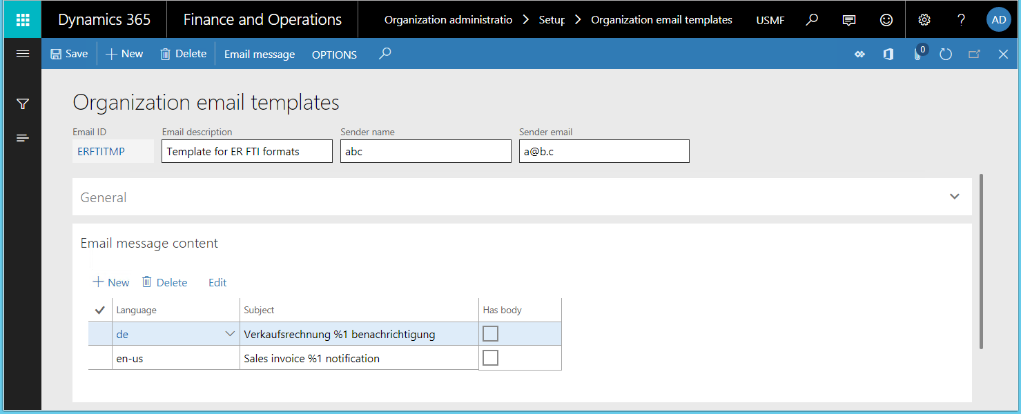The image size is (1021, 414).
Task: Click the Save button
Action: coord(68,53)
